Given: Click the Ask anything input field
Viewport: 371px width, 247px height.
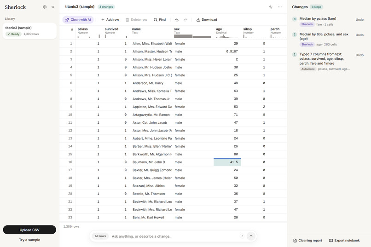Looking at the screenshot, I should (x=174, y=236).
